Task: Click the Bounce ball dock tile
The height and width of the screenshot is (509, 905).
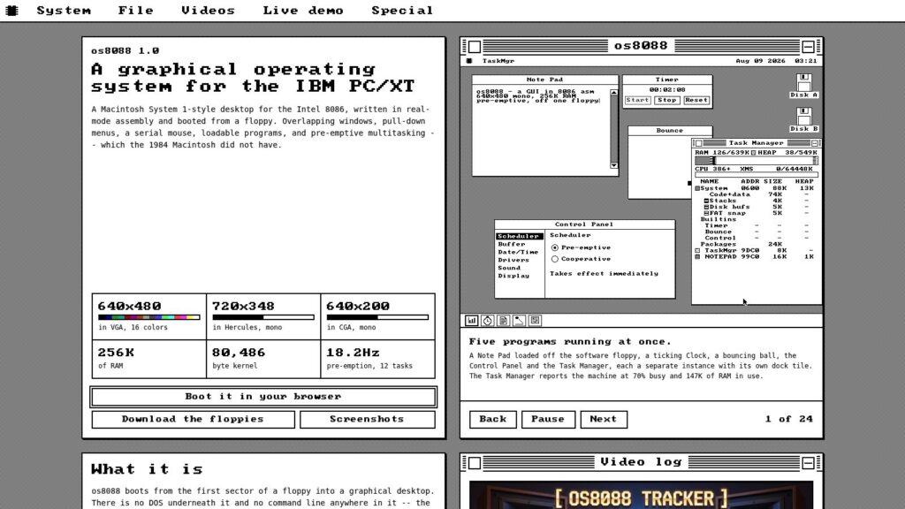Action: tap(519, 320)
